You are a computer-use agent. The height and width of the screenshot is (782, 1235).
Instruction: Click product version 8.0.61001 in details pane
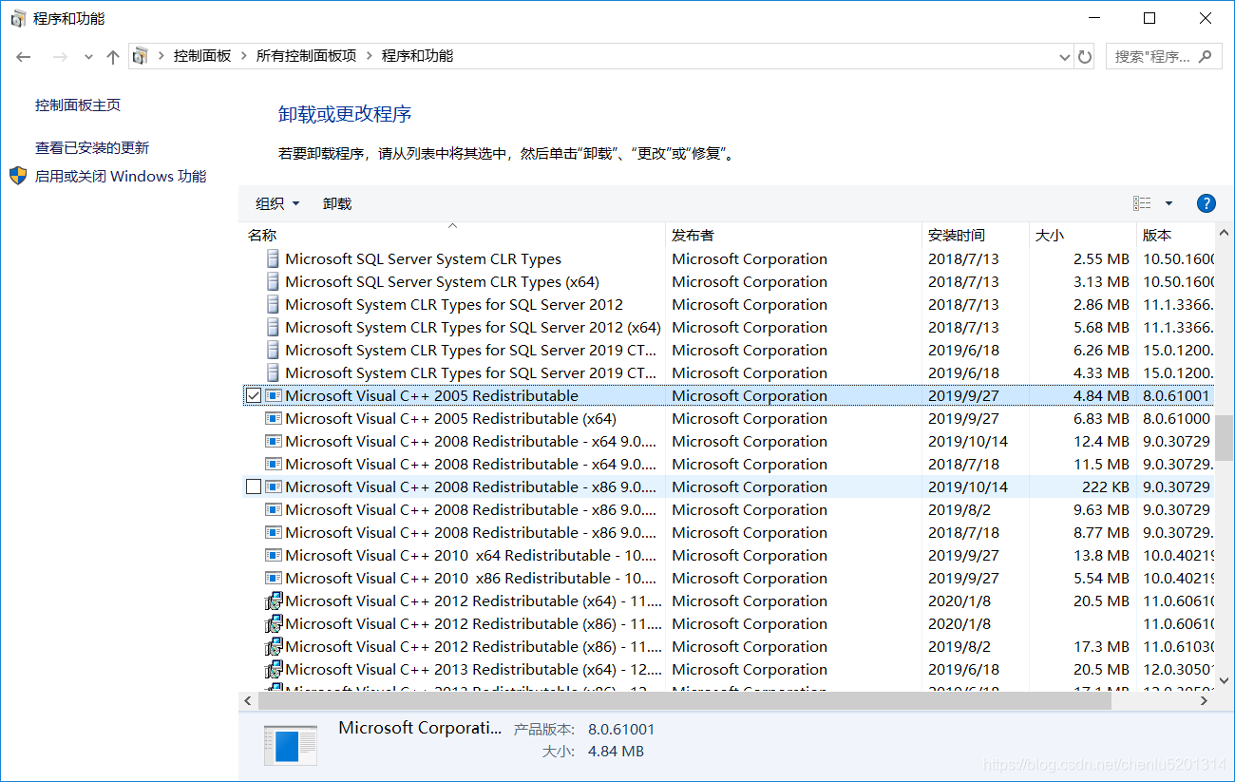(621, 729)
